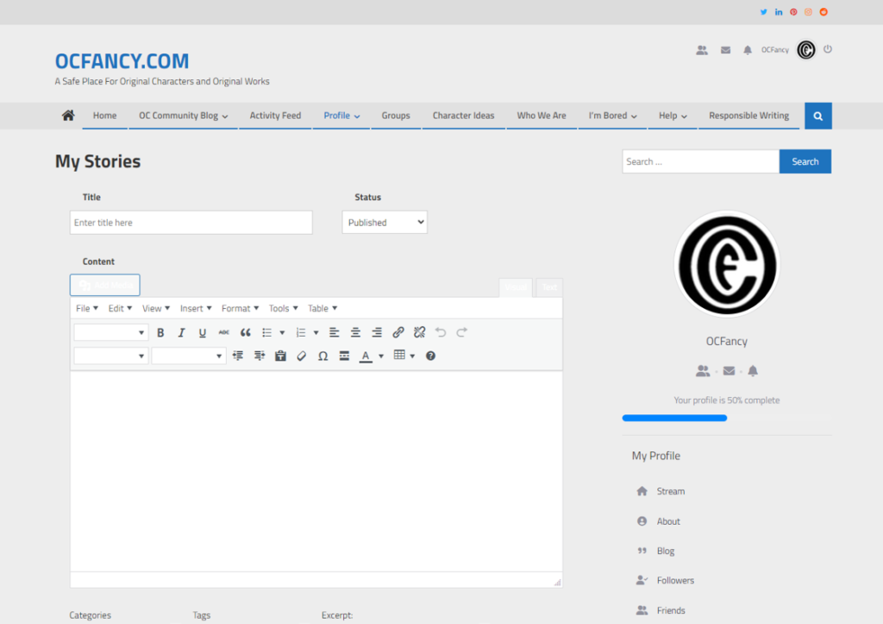
Task: Visit the site's Twitter icon
Action: 762,11
